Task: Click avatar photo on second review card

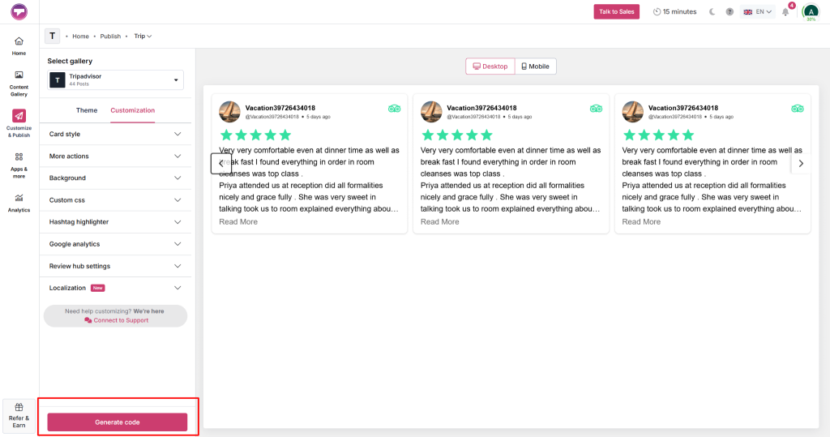Action: pos(431,112)
